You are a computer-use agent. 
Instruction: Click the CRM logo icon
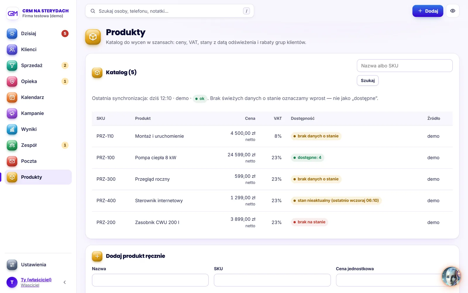coord(13,13)
